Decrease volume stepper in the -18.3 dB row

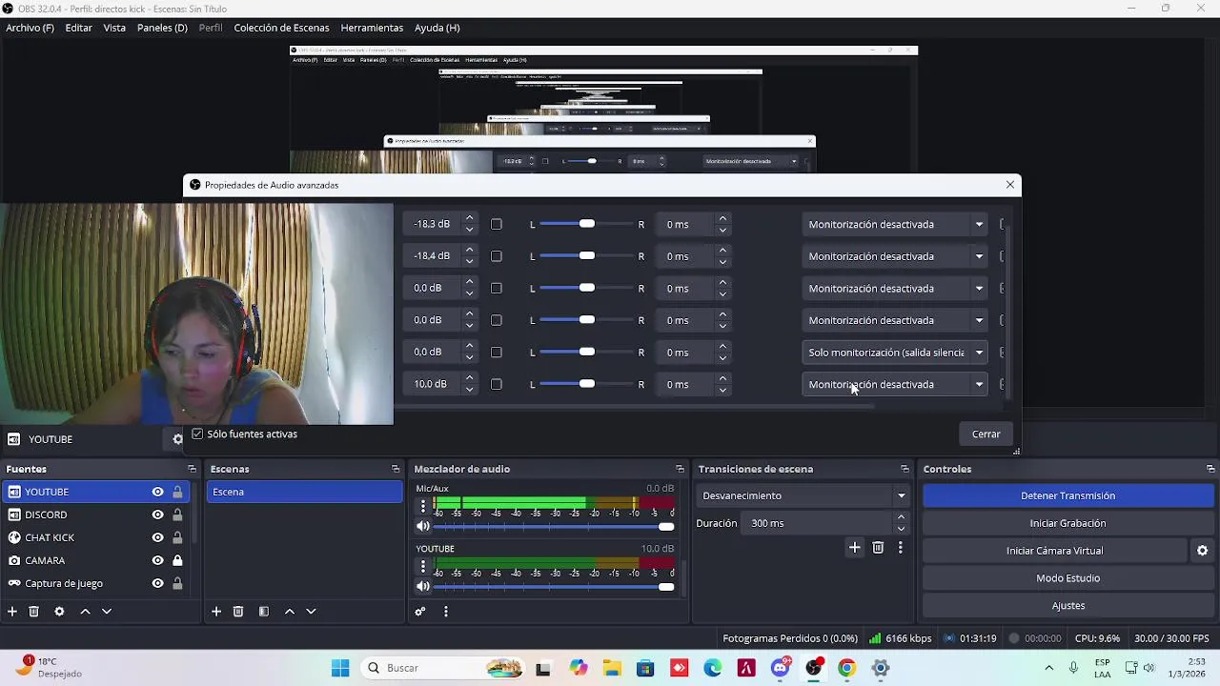[x=469, y=230]
